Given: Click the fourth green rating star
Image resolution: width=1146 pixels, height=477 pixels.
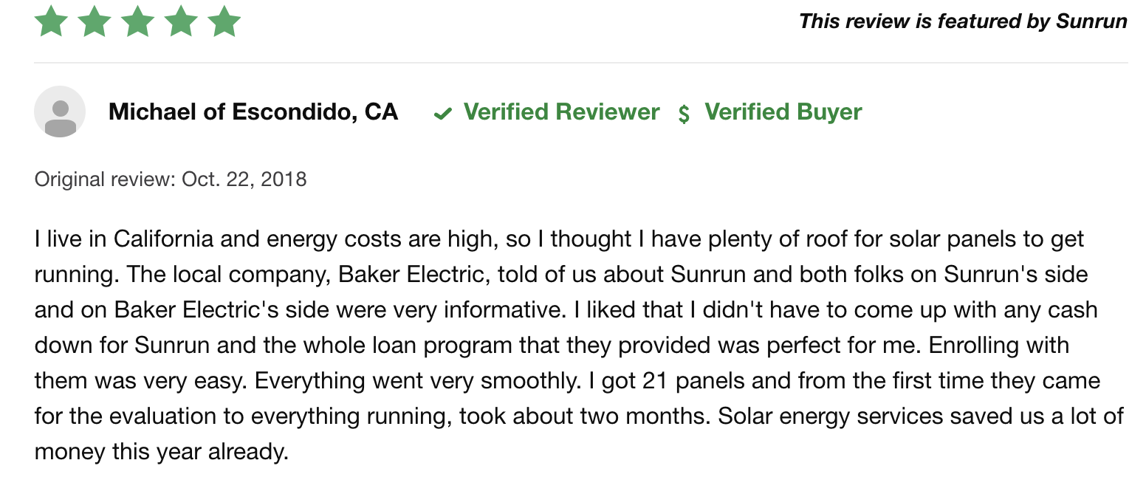Looking at the screenshot, I should [181, 21].
